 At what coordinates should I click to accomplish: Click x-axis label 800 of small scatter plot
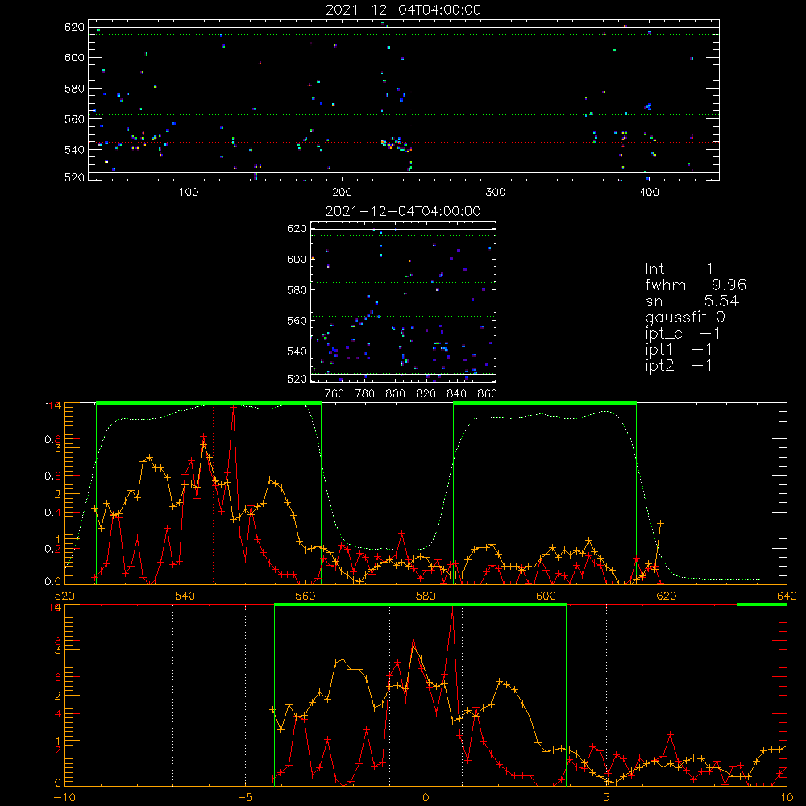tap(395, 394)
